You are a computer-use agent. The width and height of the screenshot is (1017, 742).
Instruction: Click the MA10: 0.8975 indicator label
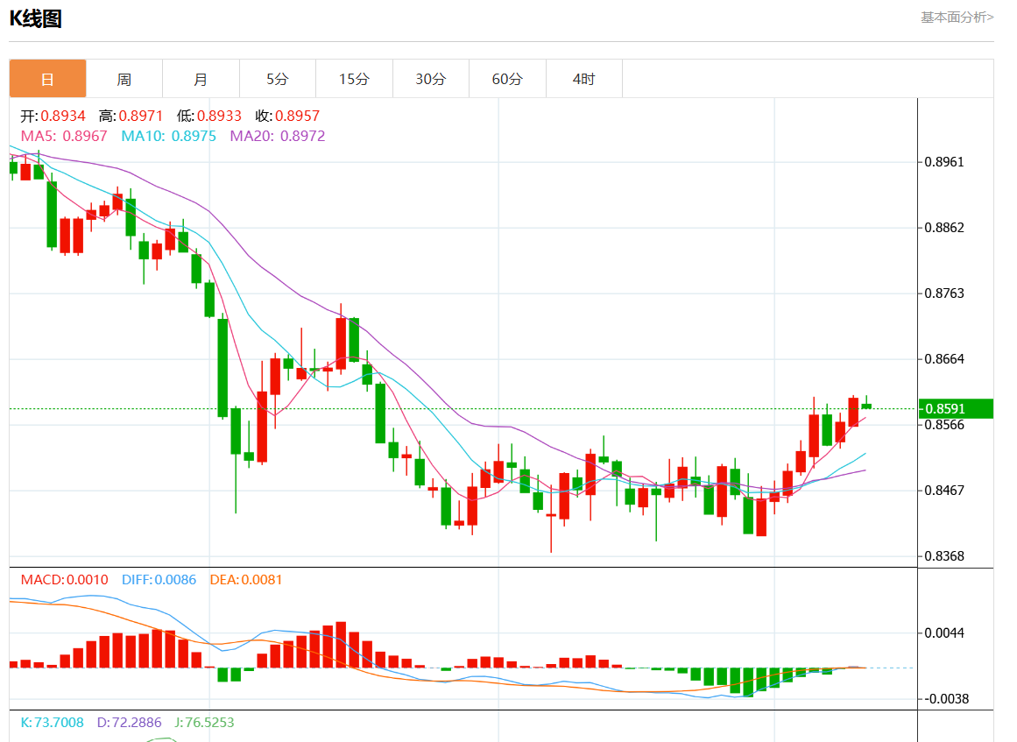[169, 136]
